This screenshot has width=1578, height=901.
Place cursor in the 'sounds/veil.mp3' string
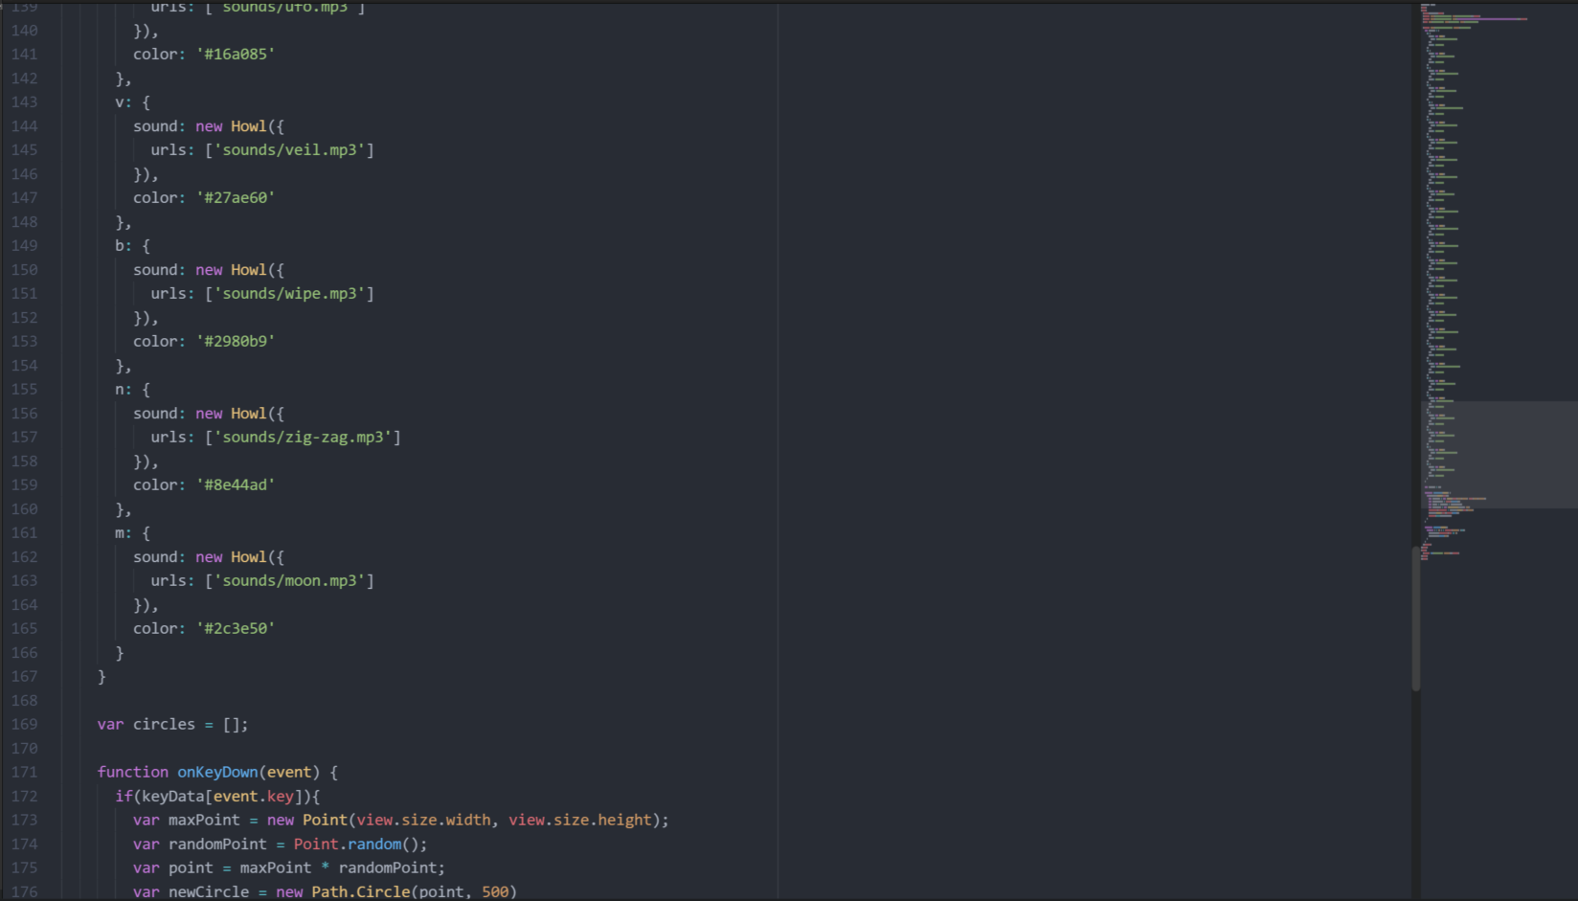tap(289, 150)
